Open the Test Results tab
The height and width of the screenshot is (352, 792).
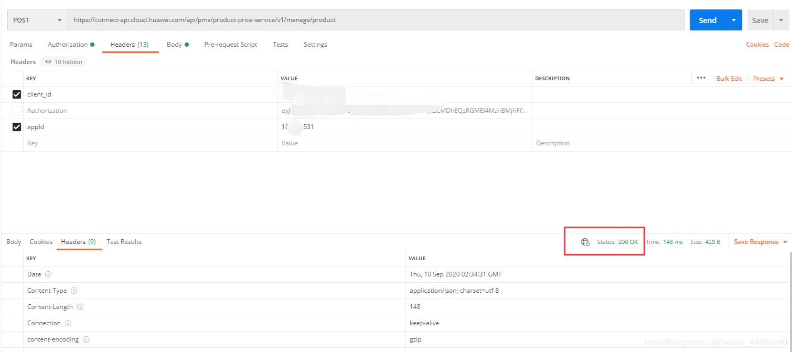pyautogui.click(x=124, y=242)
